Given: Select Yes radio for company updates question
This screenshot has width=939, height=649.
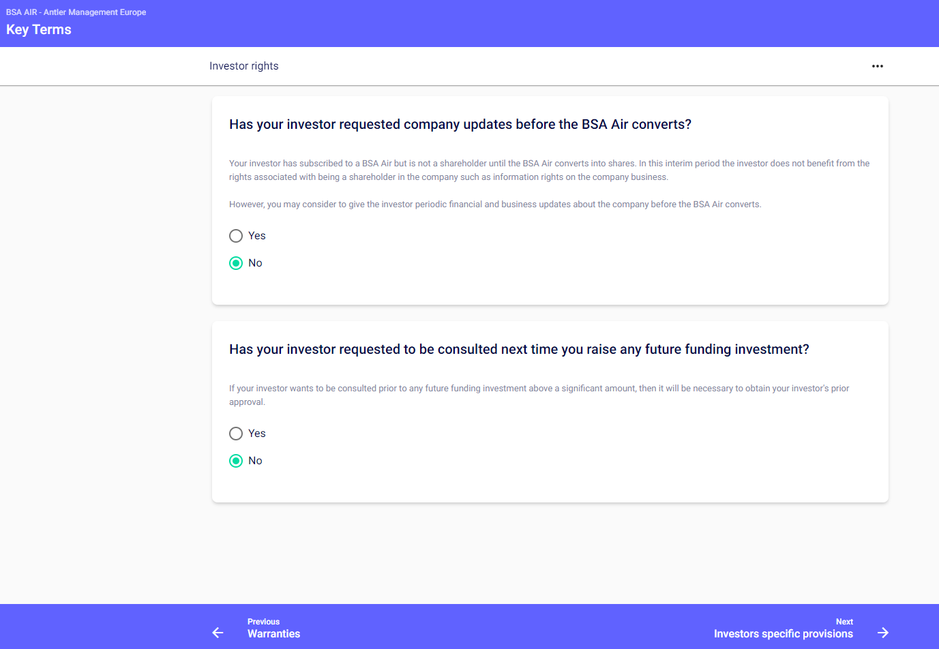Looking at the screenshot, I should tap(236, 236).
